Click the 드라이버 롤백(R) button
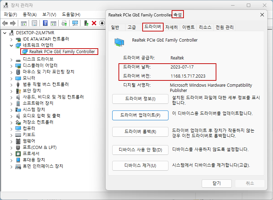The image size is (273, 200). [x=140, y=132]
